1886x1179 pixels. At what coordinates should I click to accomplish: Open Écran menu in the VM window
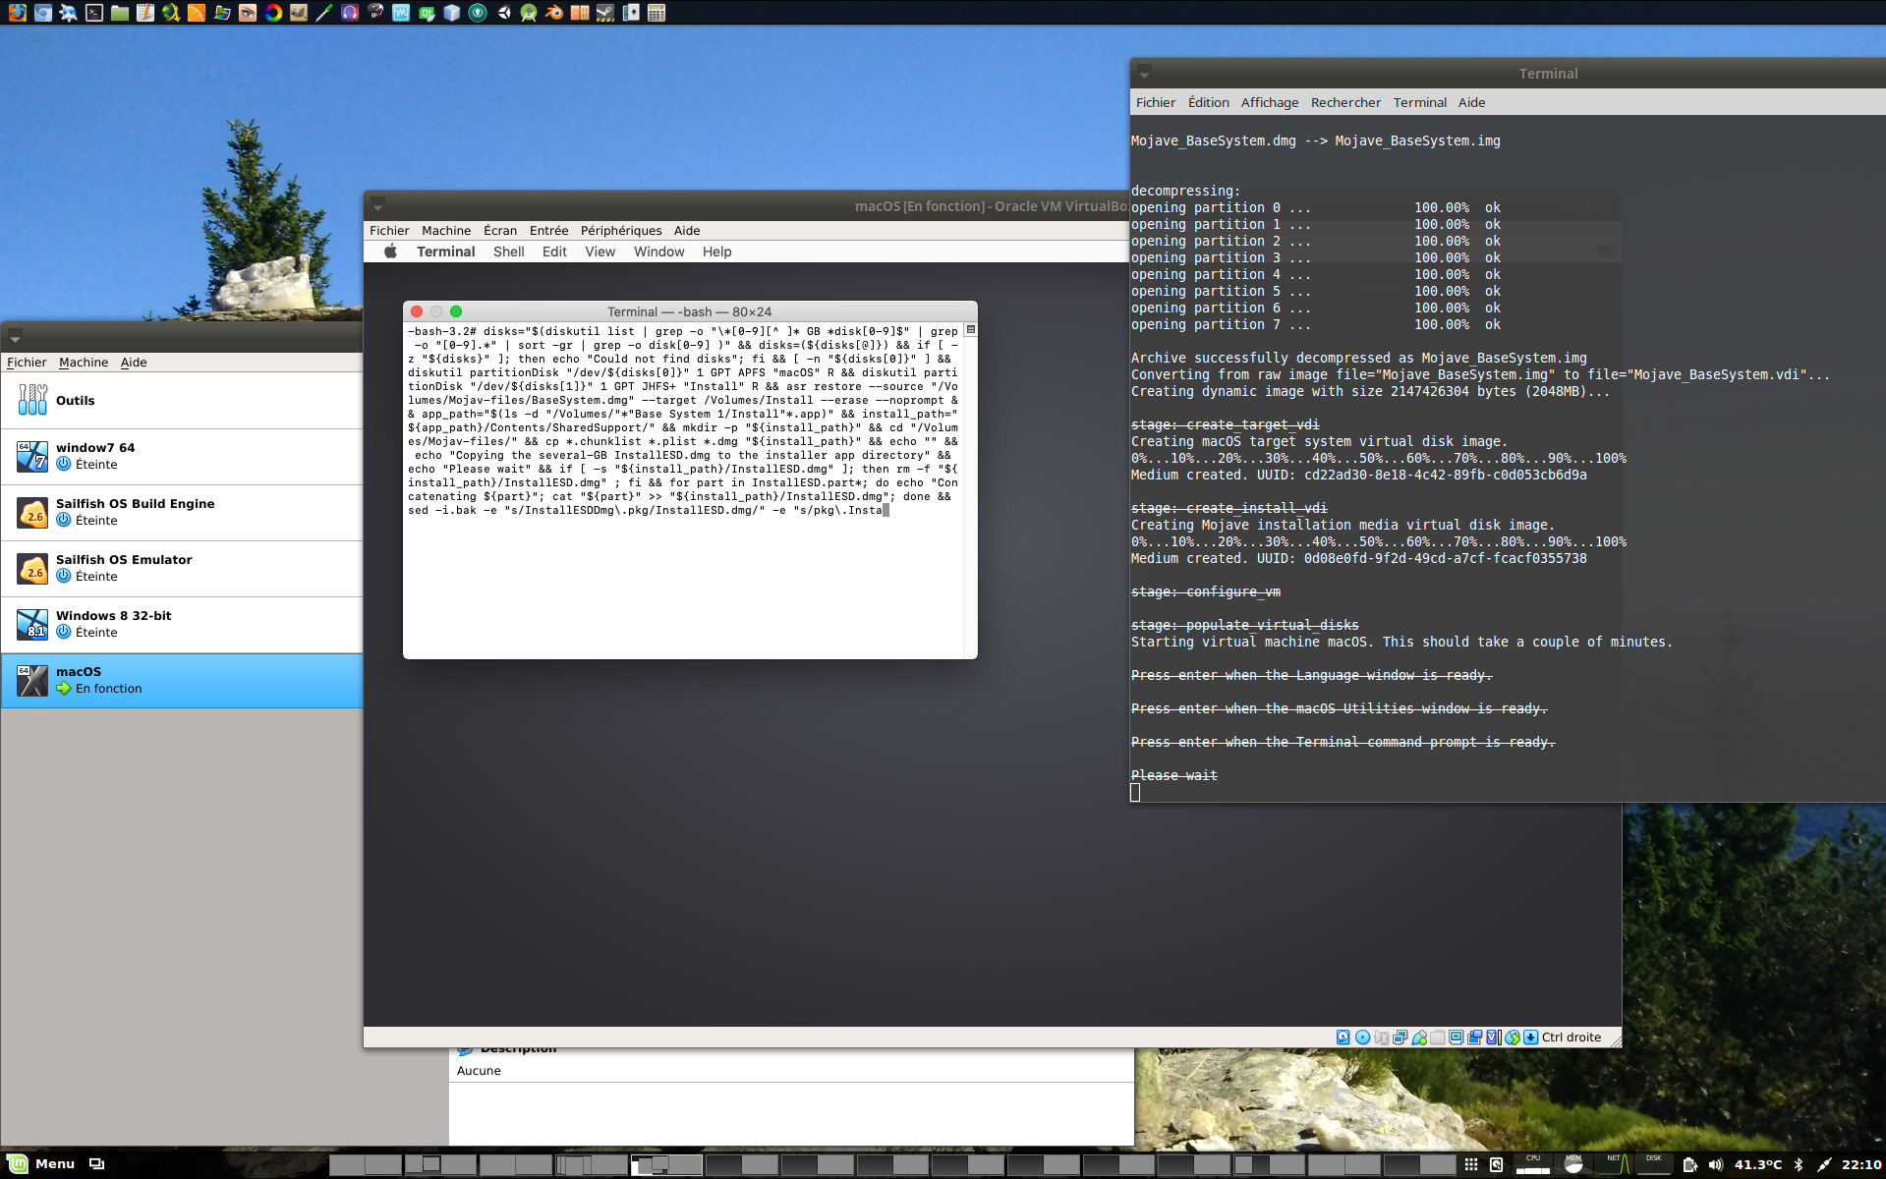point(500,230)
